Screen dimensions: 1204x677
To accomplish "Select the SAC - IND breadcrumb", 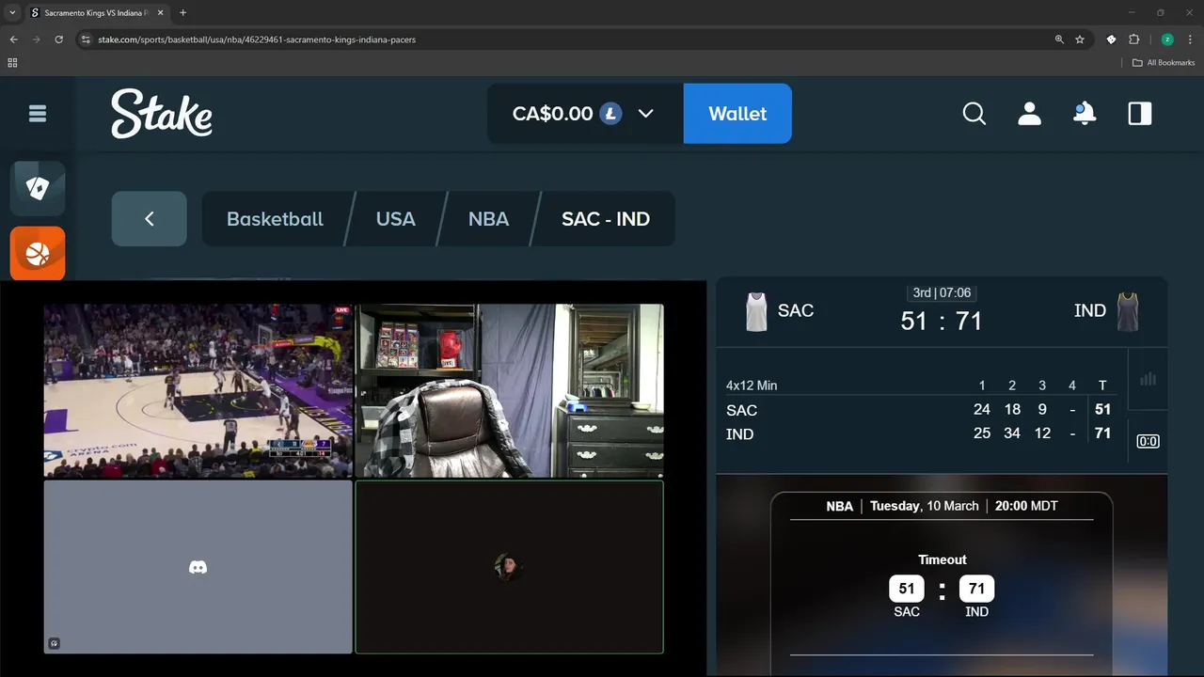I will tap(606, 219).
